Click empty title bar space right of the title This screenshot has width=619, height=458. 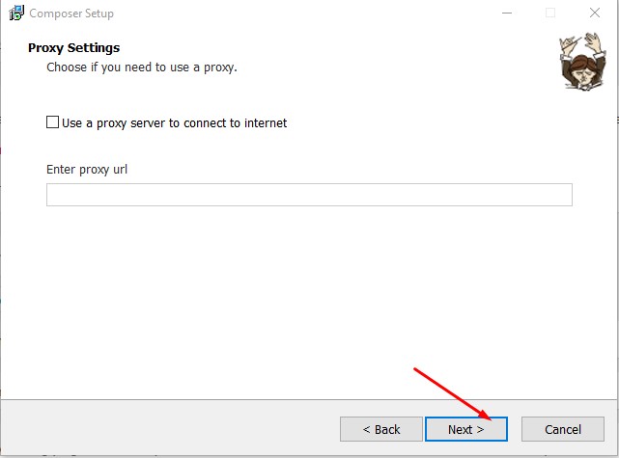(x=290, y=13)
